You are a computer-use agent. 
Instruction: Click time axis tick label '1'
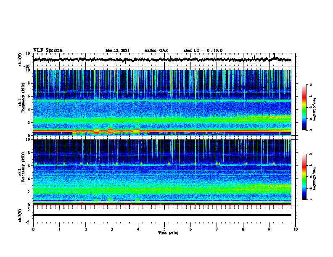[59, 229]
